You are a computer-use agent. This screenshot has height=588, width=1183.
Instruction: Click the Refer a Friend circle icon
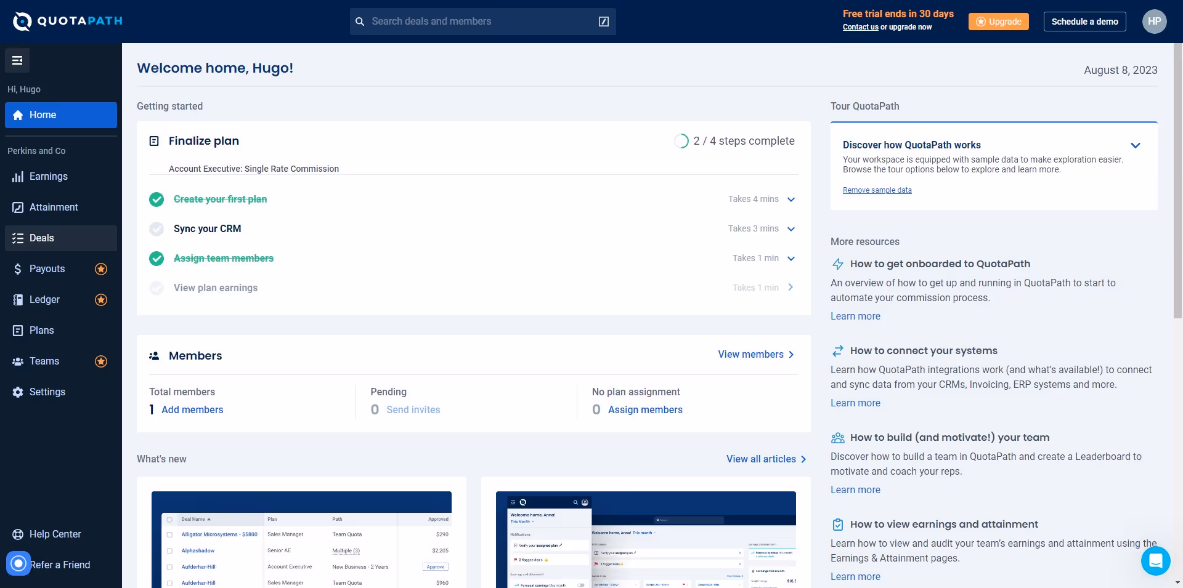point(18,563)
